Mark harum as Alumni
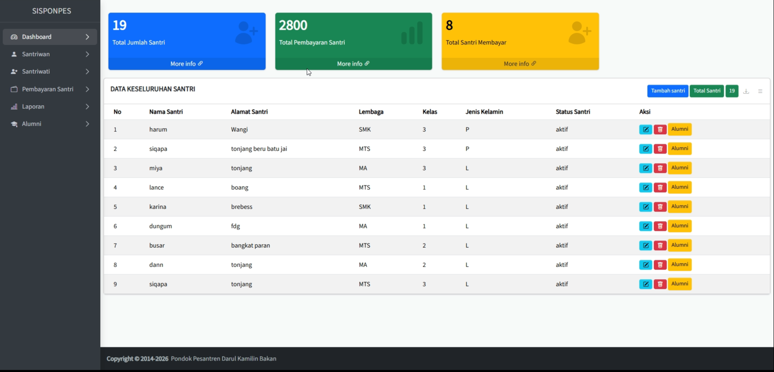Viewport: 774px width, 372px height. (x=680, y=129)
